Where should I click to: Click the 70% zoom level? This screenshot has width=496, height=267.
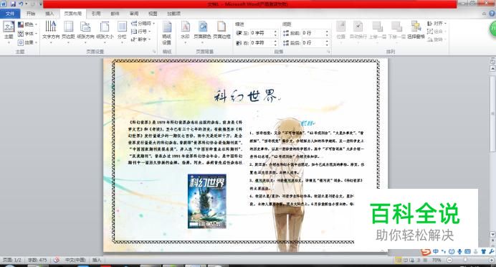[437, 261]
